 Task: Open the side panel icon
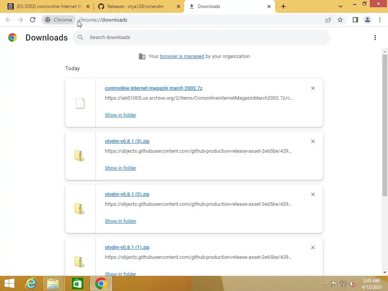pos(355,20)
